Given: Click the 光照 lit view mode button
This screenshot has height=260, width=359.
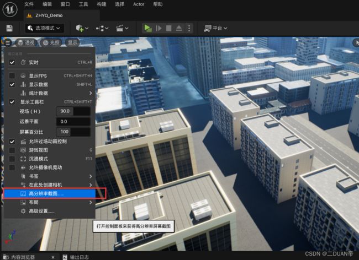Looking at the screenshot, I should pos(51,42).
